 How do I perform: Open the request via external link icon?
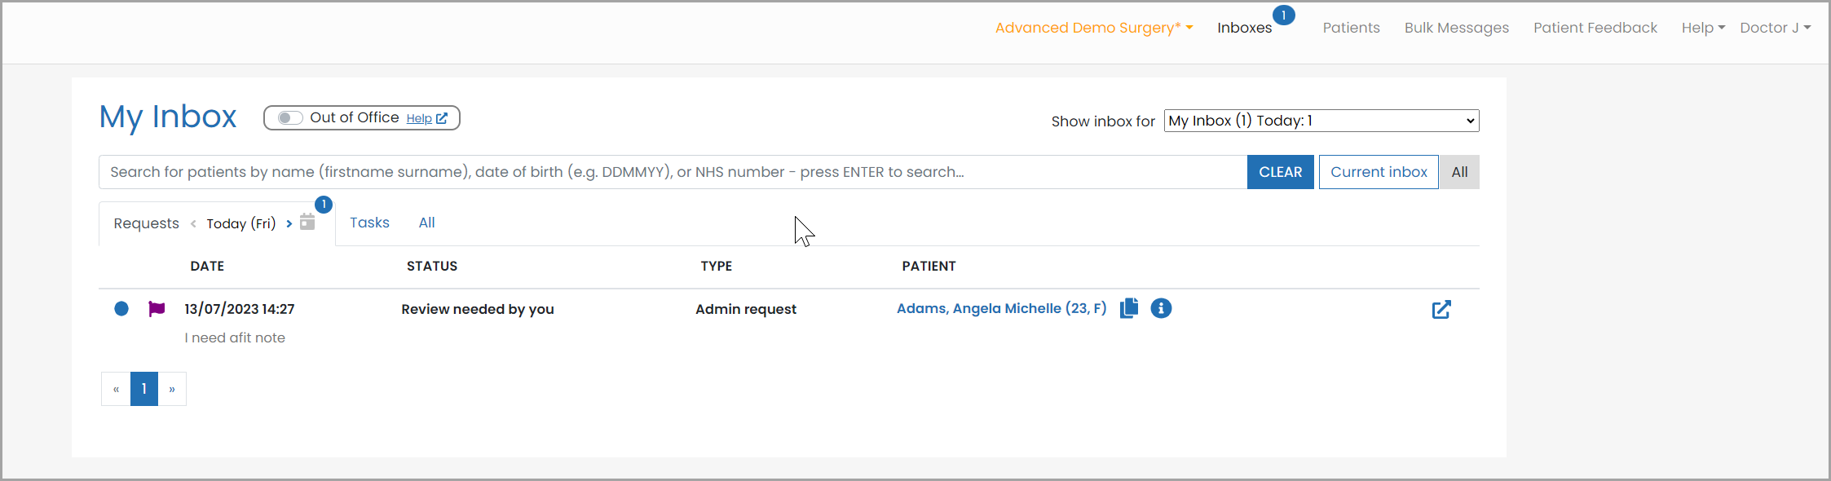tap(1441, 310)
